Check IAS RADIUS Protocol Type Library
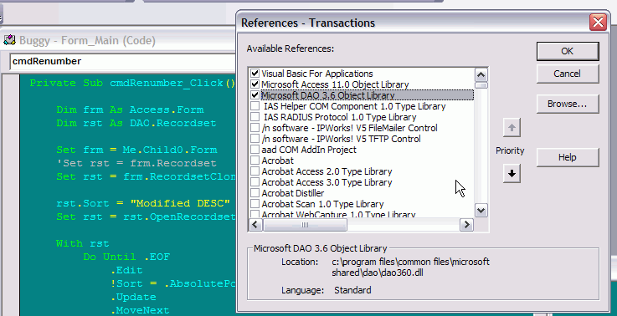Screen dimensions: 617x316 point(255,117)
